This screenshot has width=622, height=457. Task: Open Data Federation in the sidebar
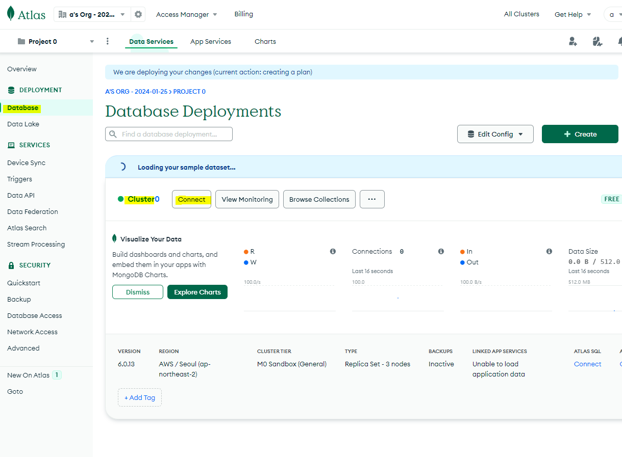coord(33,211)
